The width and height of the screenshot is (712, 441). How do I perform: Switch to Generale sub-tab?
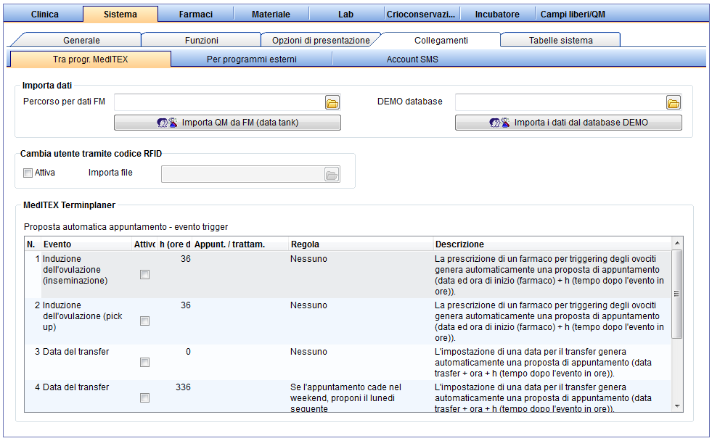click(x=81, y=41)
